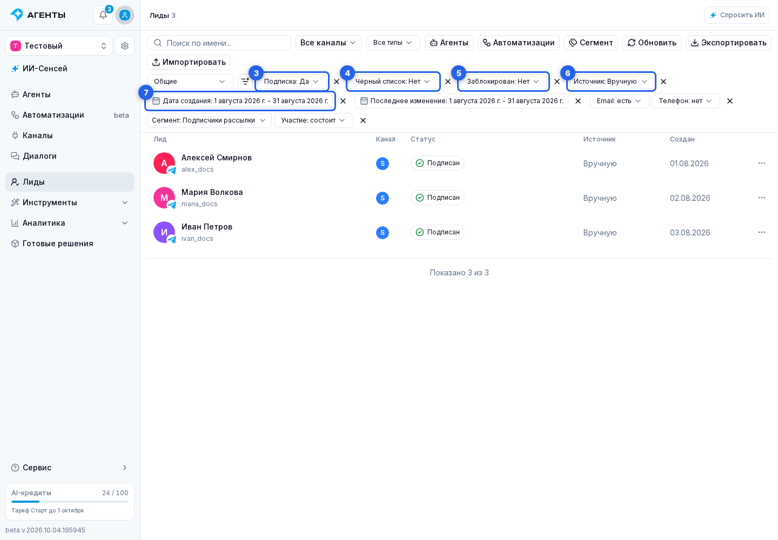Open the Все каналы dropdown
Viewport: 778px width, 540px height.
(x=328, y=43)
